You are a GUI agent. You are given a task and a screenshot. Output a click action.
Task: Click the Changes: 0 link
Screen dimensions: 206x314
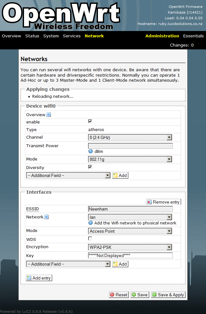[x=182, y=45]
